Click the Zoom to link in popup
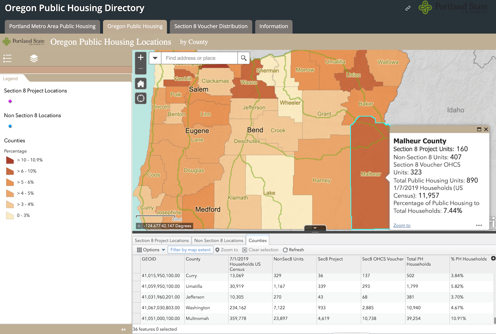Viewport: 496px width, 334px height. [402, 225]
